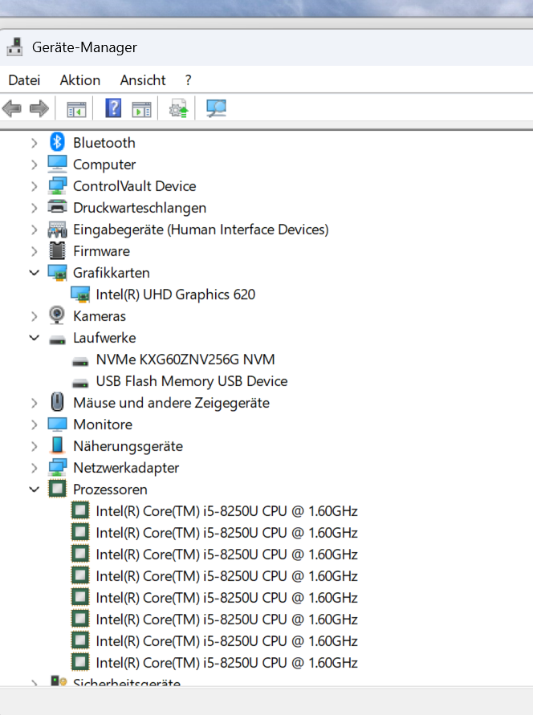Image resolution: width=533 pixels, height=715 pixels.
Task: Select the Grafikkarten category icon
Action: [x=57, y=273]
